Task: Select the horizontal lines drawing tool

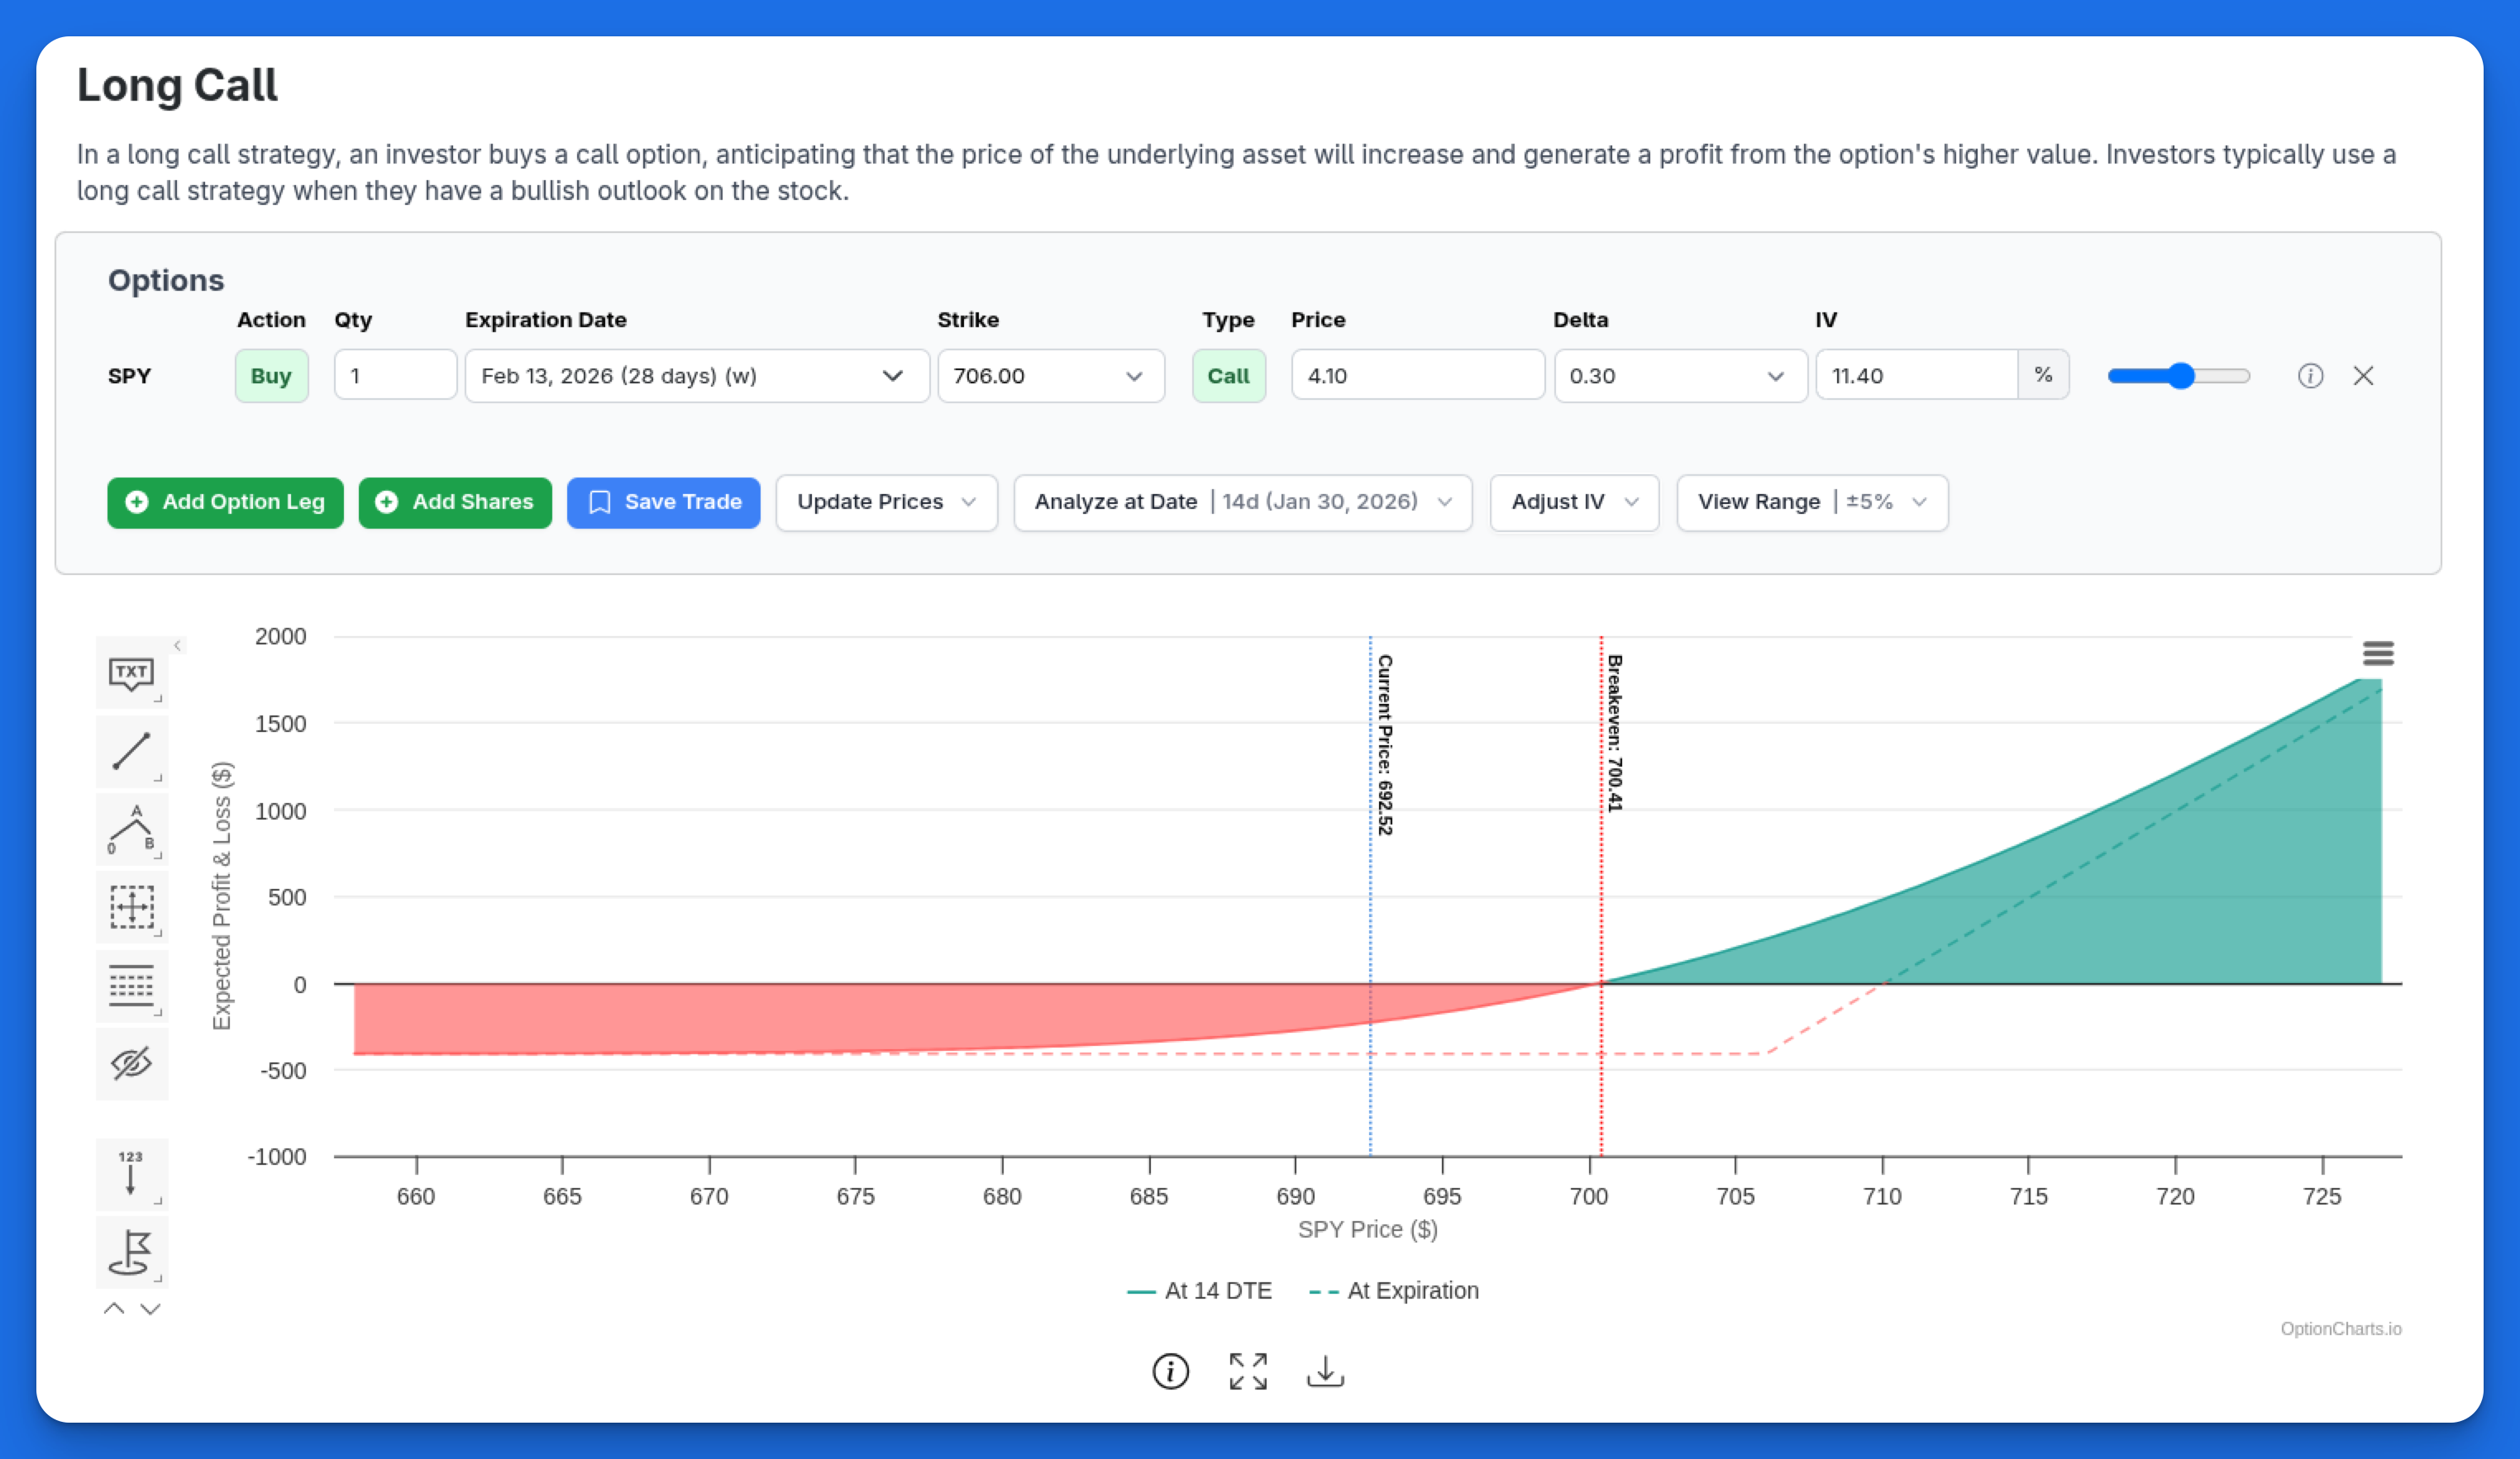Action: [131, 986]
